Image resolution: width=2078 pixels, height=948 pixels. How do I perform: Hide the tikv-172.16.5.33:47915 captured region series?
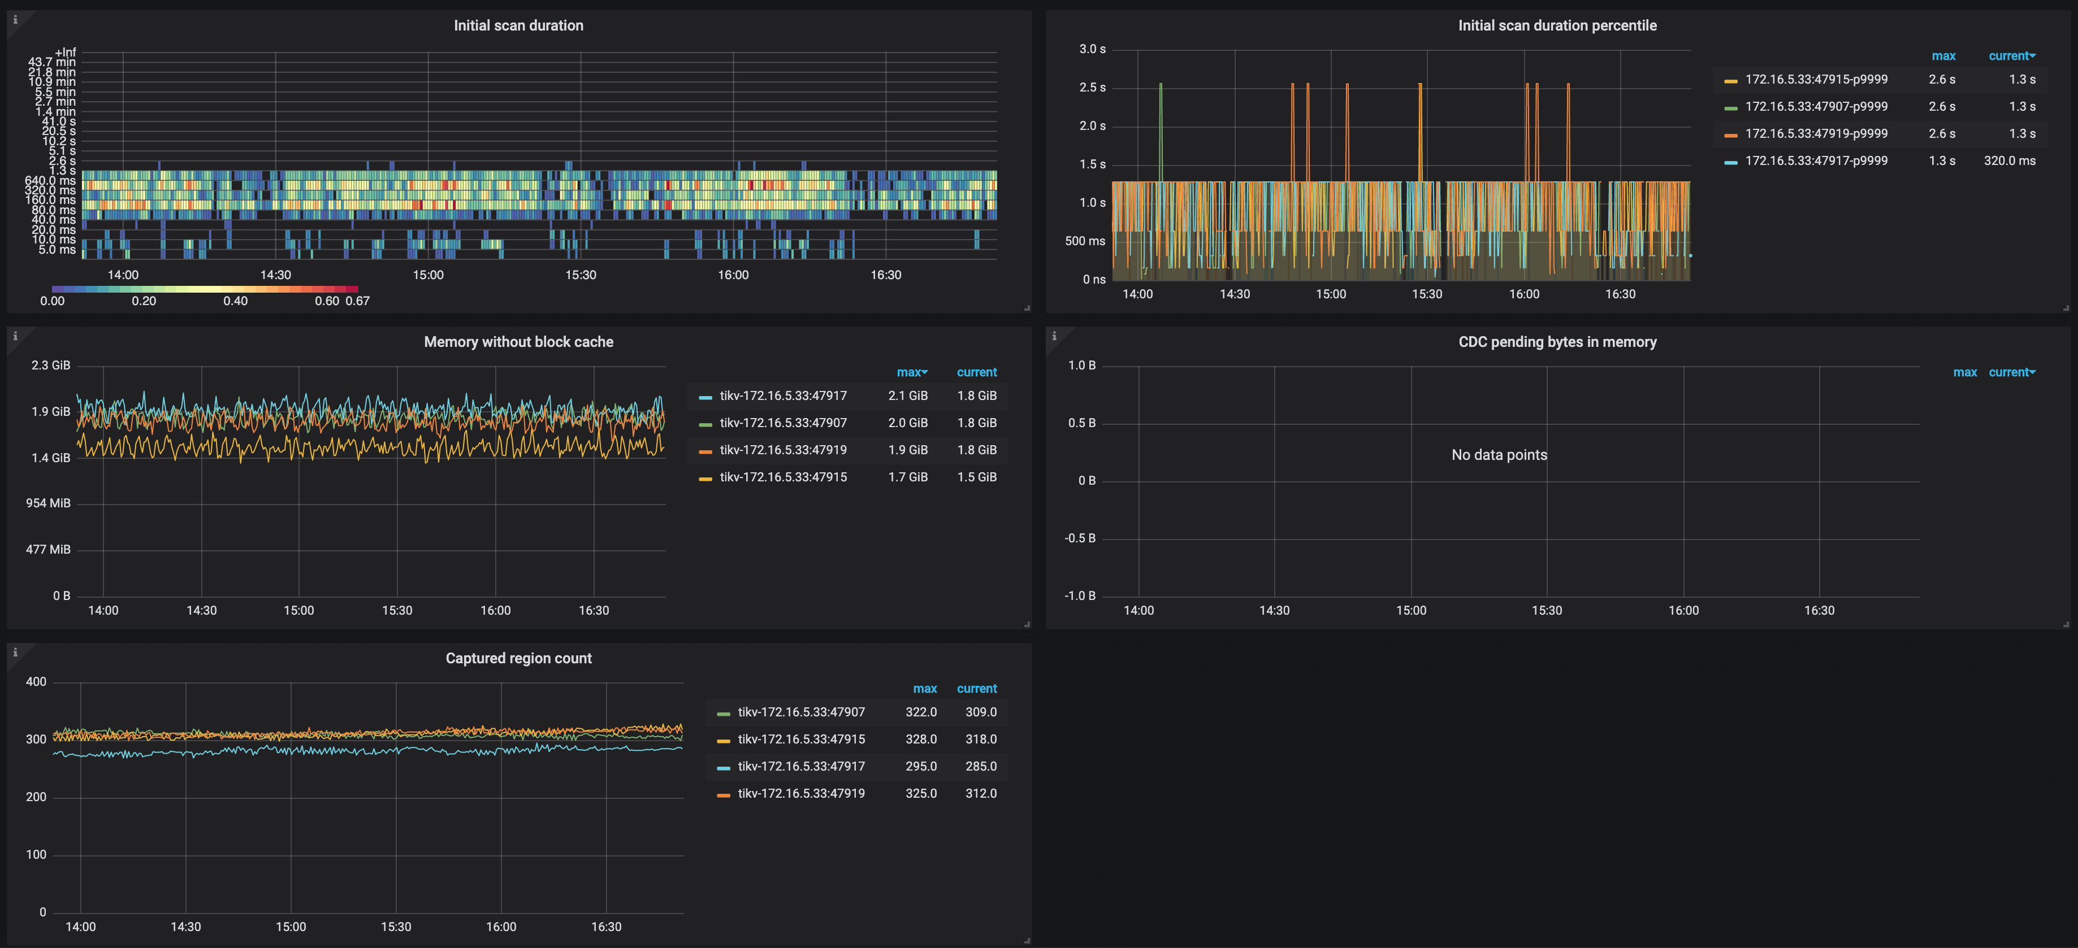(x=802, y=738)
